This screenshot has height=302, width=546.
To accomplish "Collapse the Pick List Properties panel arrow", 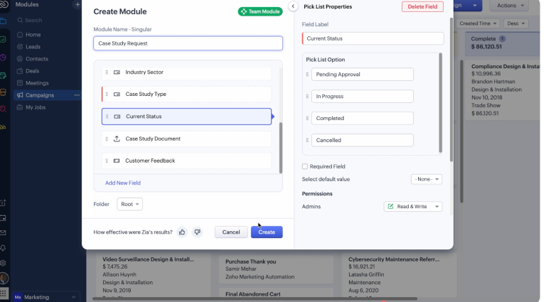I will pos(293,6).
